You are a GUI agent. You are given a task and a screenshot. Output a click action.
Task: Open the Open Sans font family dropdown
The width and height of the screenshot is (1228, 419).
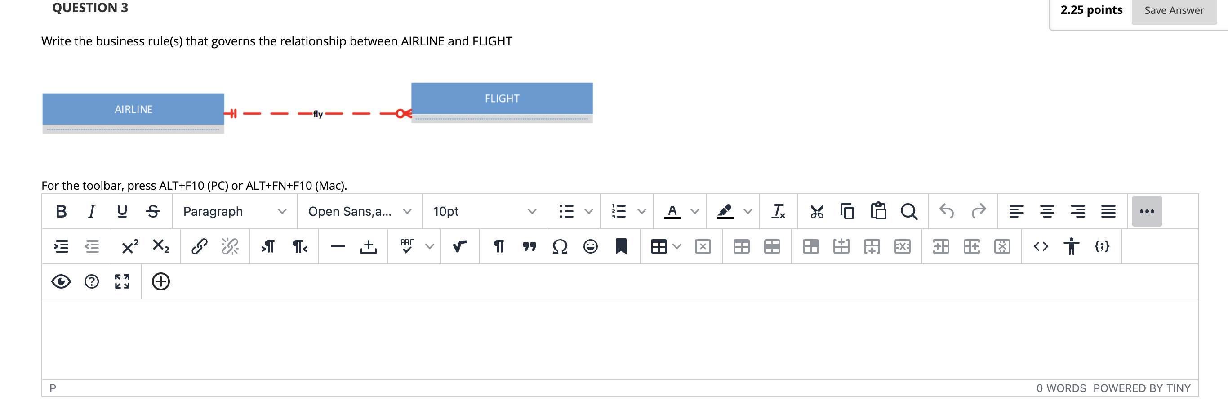360,211
